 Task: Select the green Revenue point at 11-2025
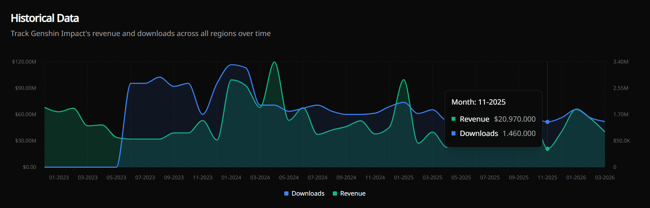pyautogui.click(x=547, y=149)
